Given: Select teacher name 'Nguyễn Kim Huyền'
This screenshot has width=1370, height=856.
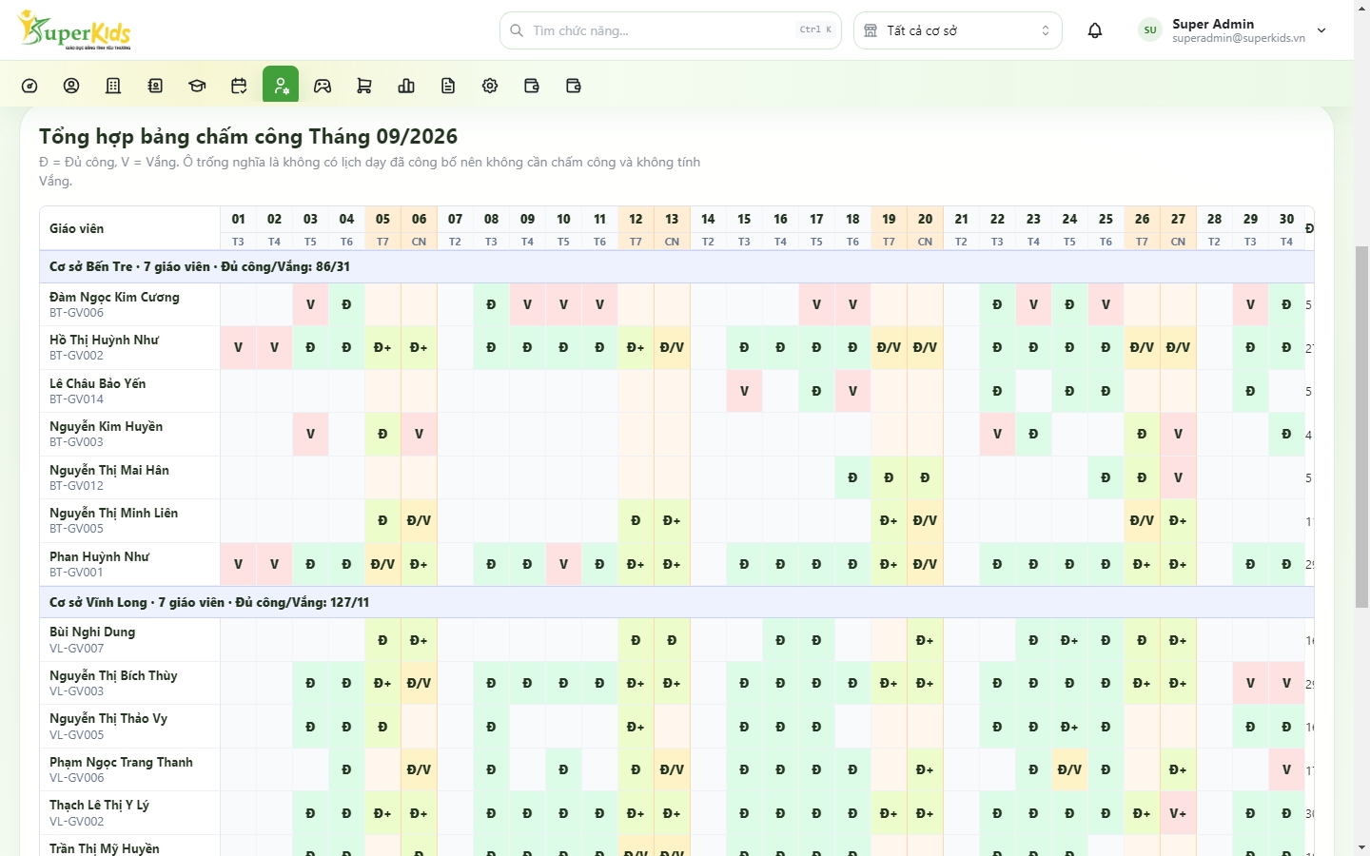Looking at the screenshot, I should click(106, 426).
